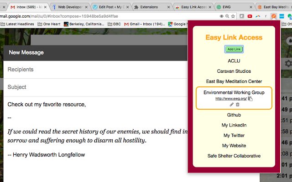Switch to the Gmail Inbox (589) tab

coord(28,7)
